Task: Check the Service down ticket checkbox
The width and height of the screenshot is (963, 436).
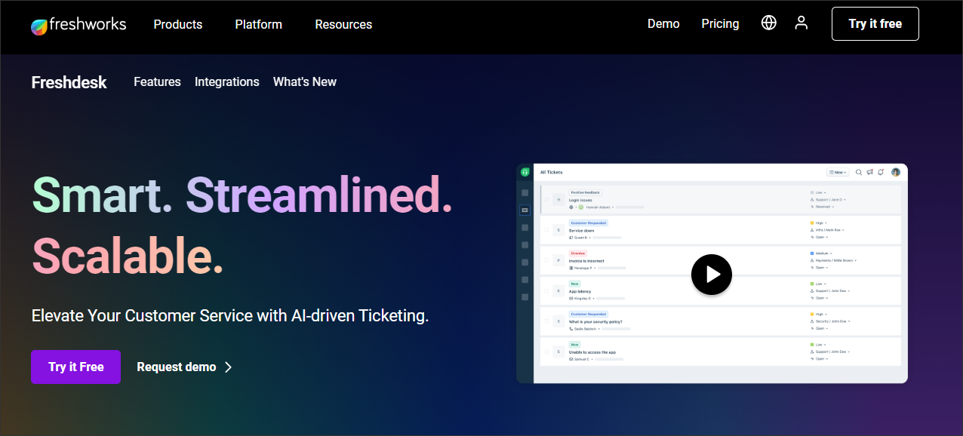Action: click(x=546, y=230)
